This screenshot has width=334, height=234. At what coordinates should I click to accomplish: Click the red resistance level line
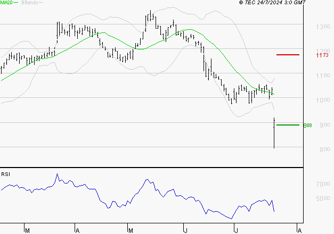click(288, 55)
